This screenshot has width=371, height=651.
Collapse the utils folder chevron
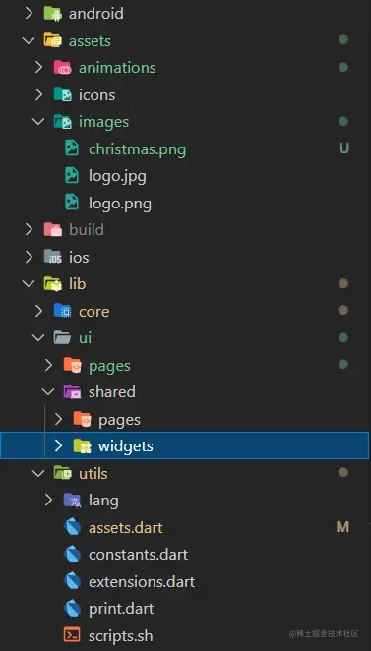(38, 473)
